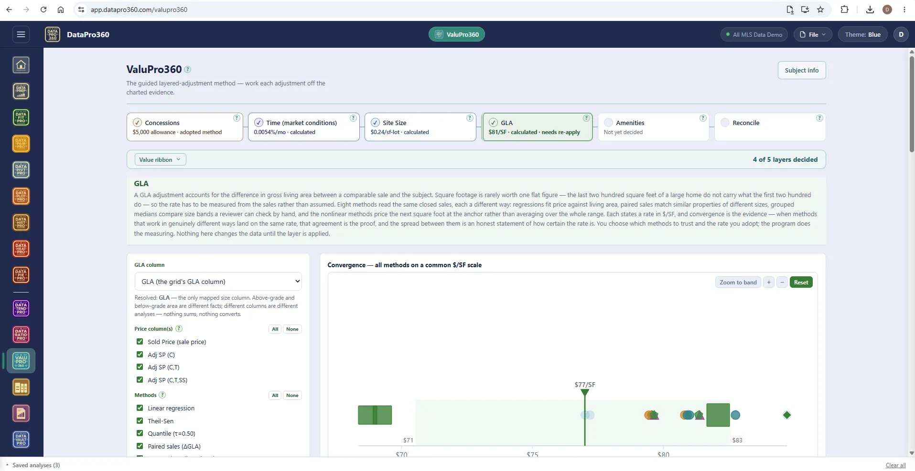Open the yellow grid module icon
Image resolution: width=915 pixels, height=471 pixels.
[x=21, y=387]
